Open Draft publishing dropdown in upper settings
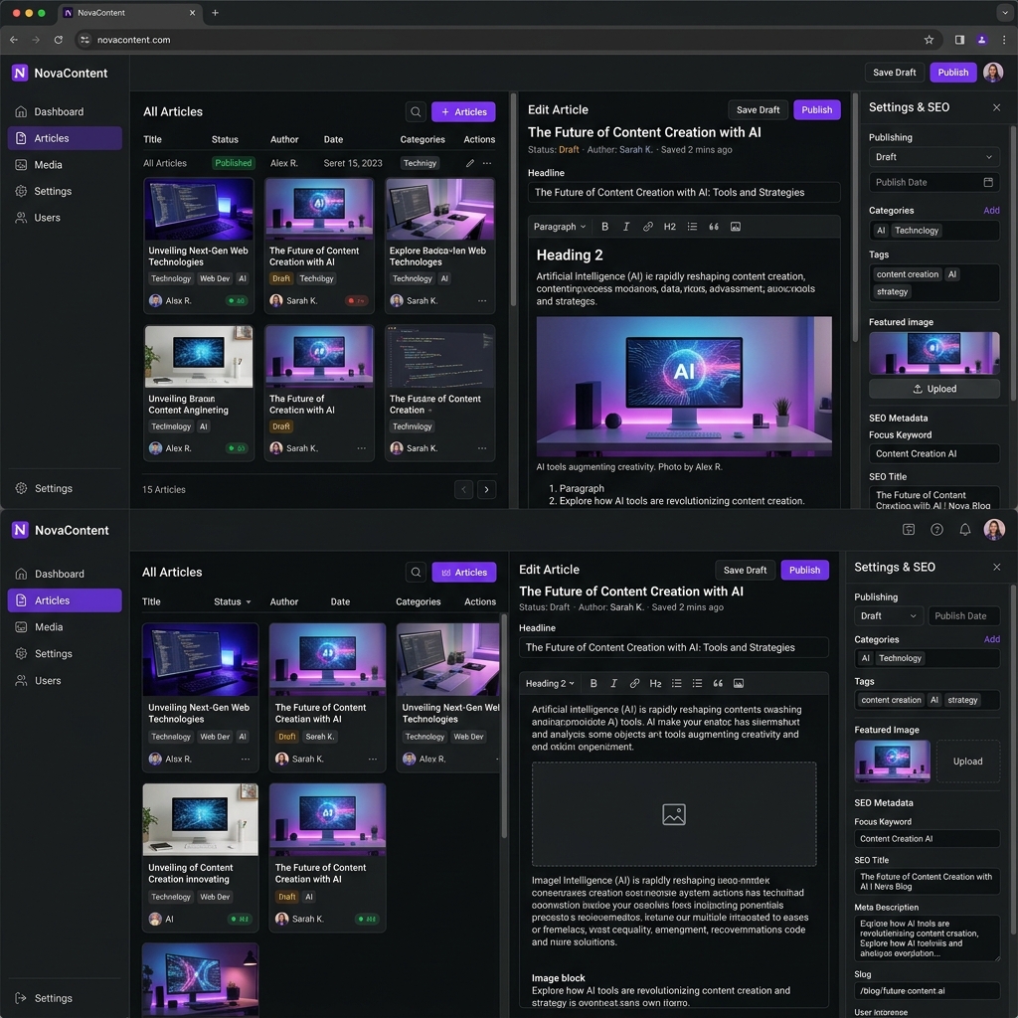1018x1018 pixels. coord(933,157)
